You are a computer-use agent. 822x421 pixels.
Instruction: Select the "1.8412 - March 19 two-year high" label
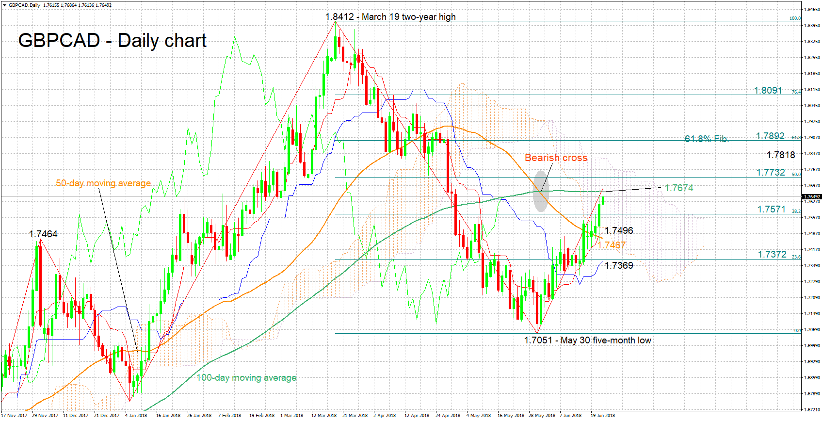point(390,17)
